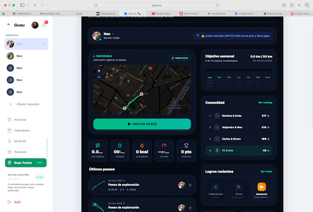Delete the second Paseo de exploración entry
The width and height of the screenshot is (313, 212).
pyautogui.click(x=190, y=208)
